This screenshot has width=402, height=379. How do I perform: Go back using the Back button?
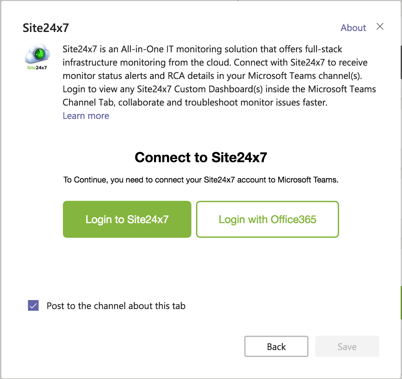tap(276, 346)
